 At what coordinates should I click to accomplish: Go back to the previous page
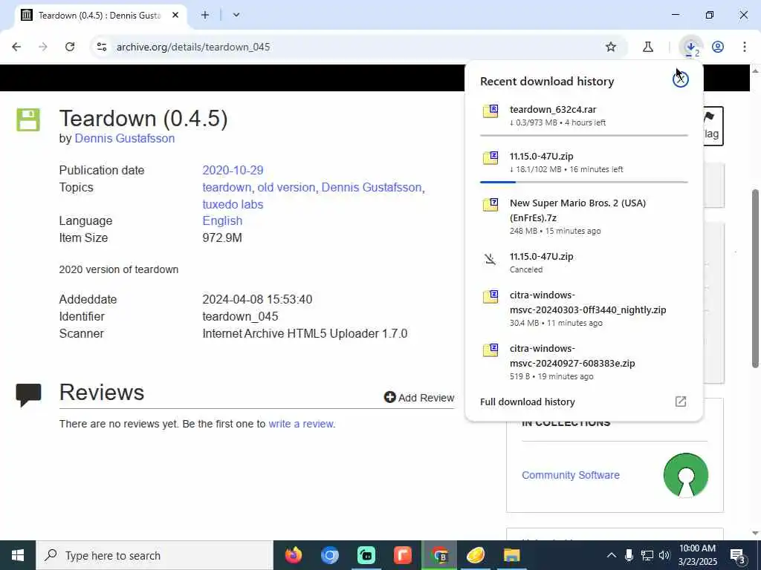click(x=16, y=47)
